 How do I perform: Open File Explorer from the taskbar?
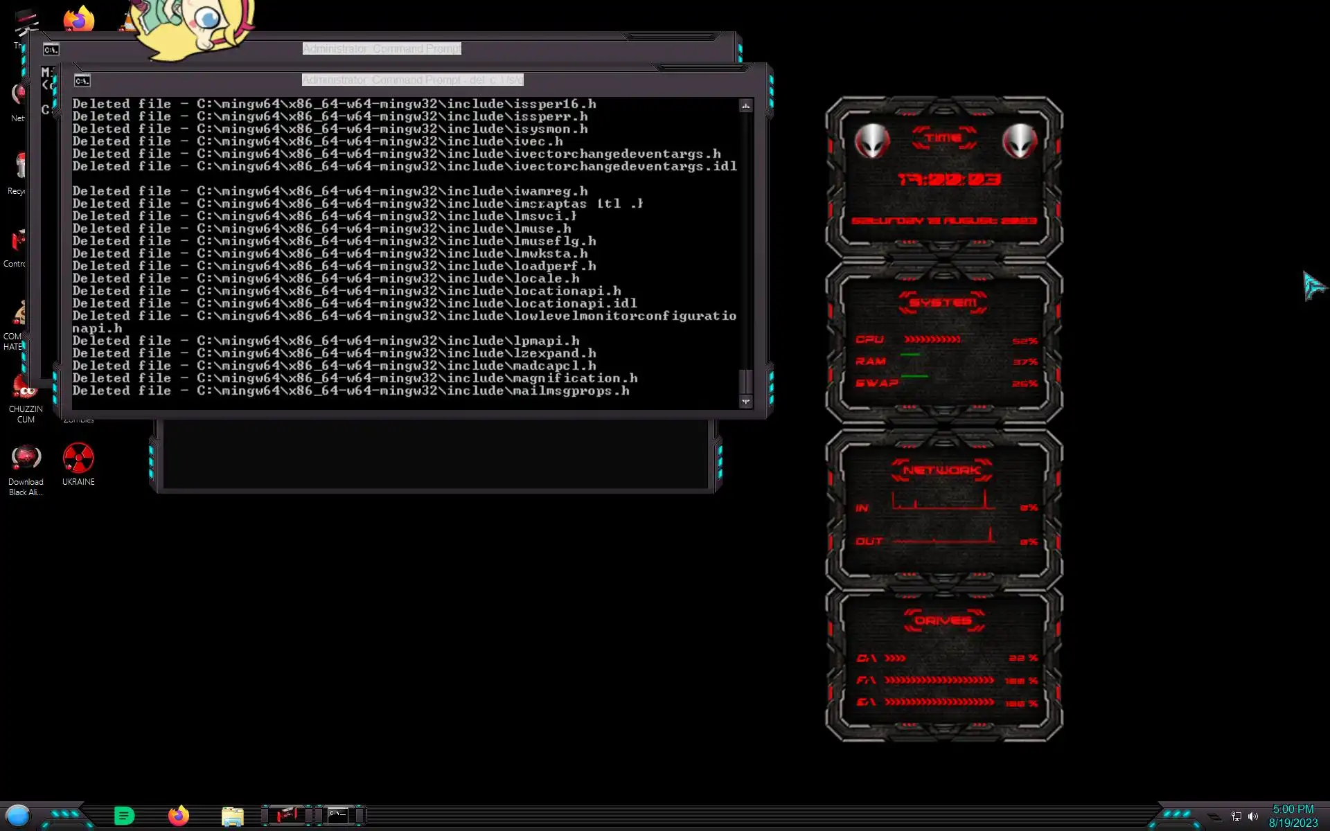(233, 816)
